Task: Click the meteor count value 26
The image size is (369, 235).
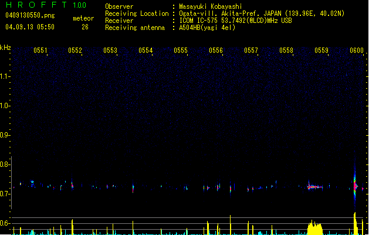Action: [85, 27]
